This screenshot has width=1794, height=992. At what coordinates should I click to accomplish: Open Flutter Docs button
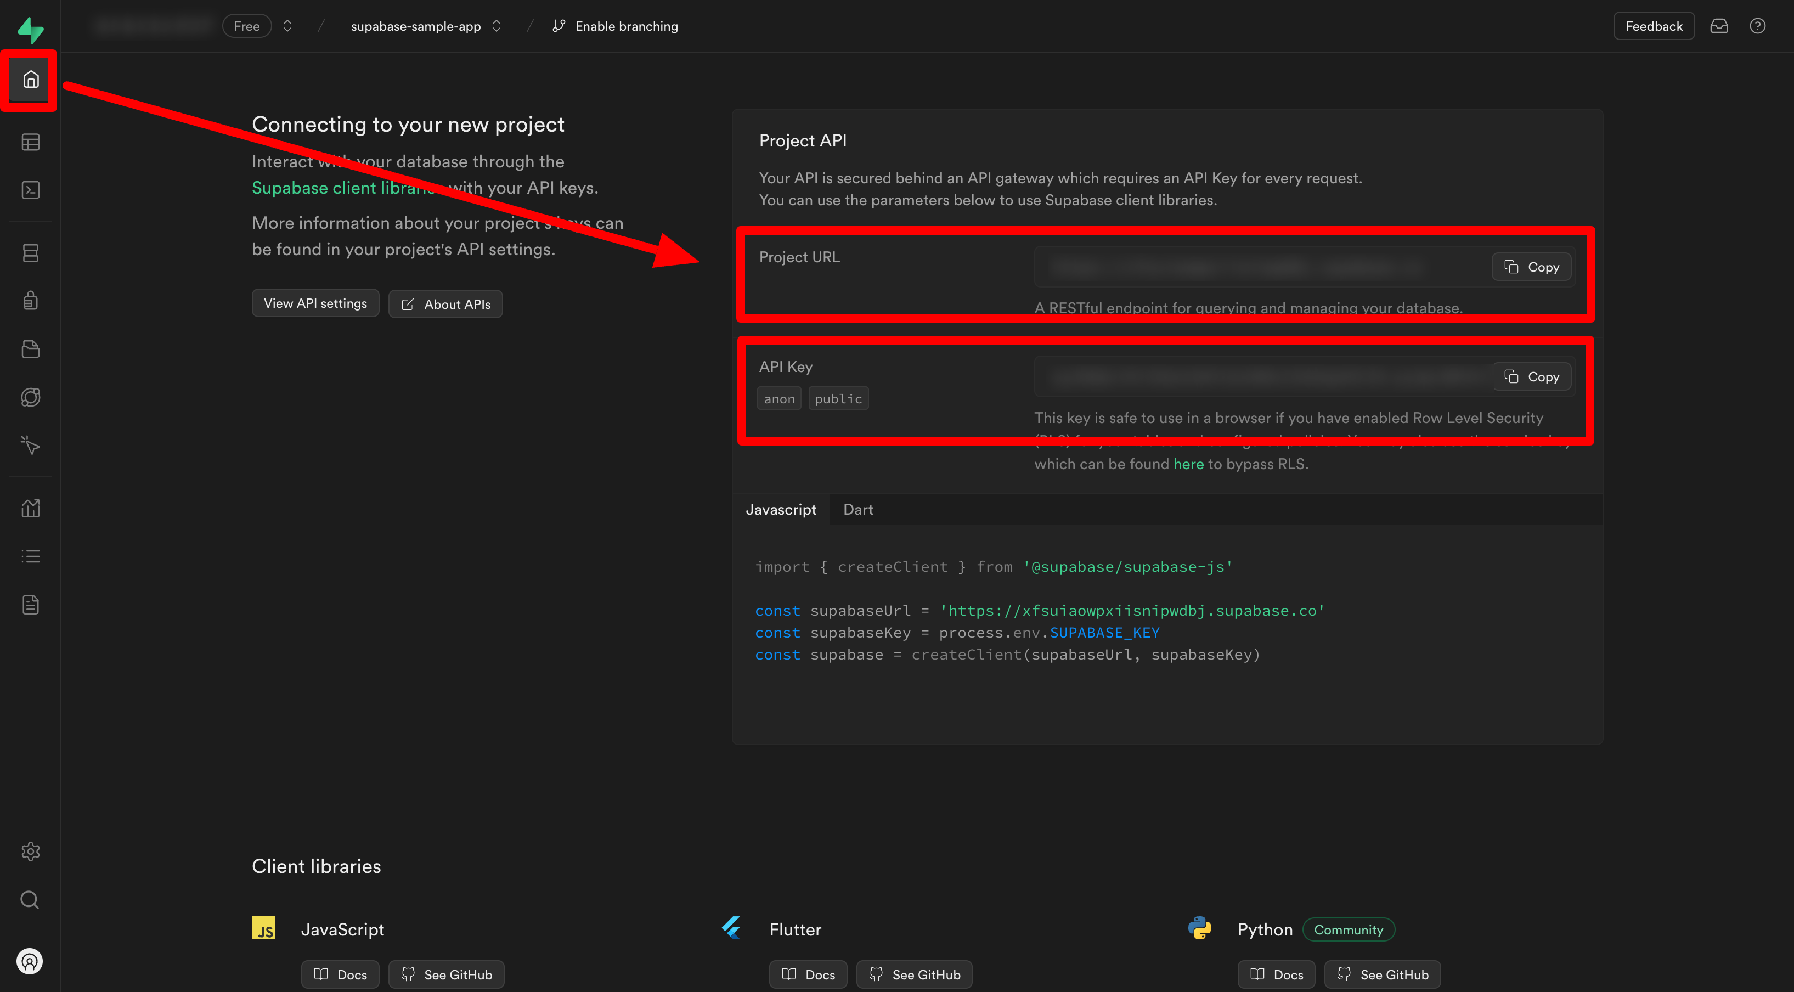(x=808, y=974)
